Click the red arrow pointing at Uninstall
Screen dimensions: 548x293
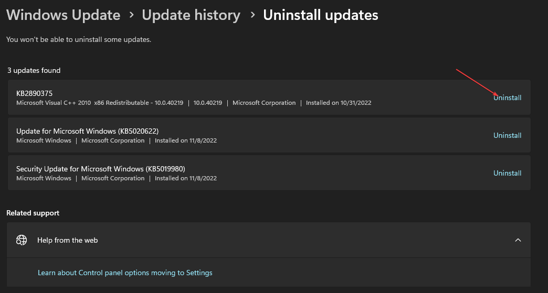[x=477, y=82]
